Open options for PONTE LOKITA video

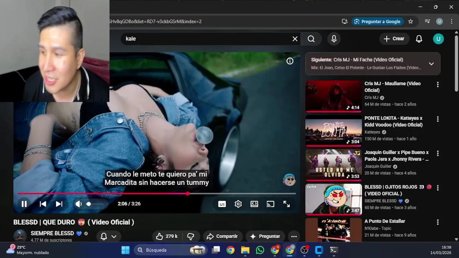pyautogui.click(x=437, y=119)
